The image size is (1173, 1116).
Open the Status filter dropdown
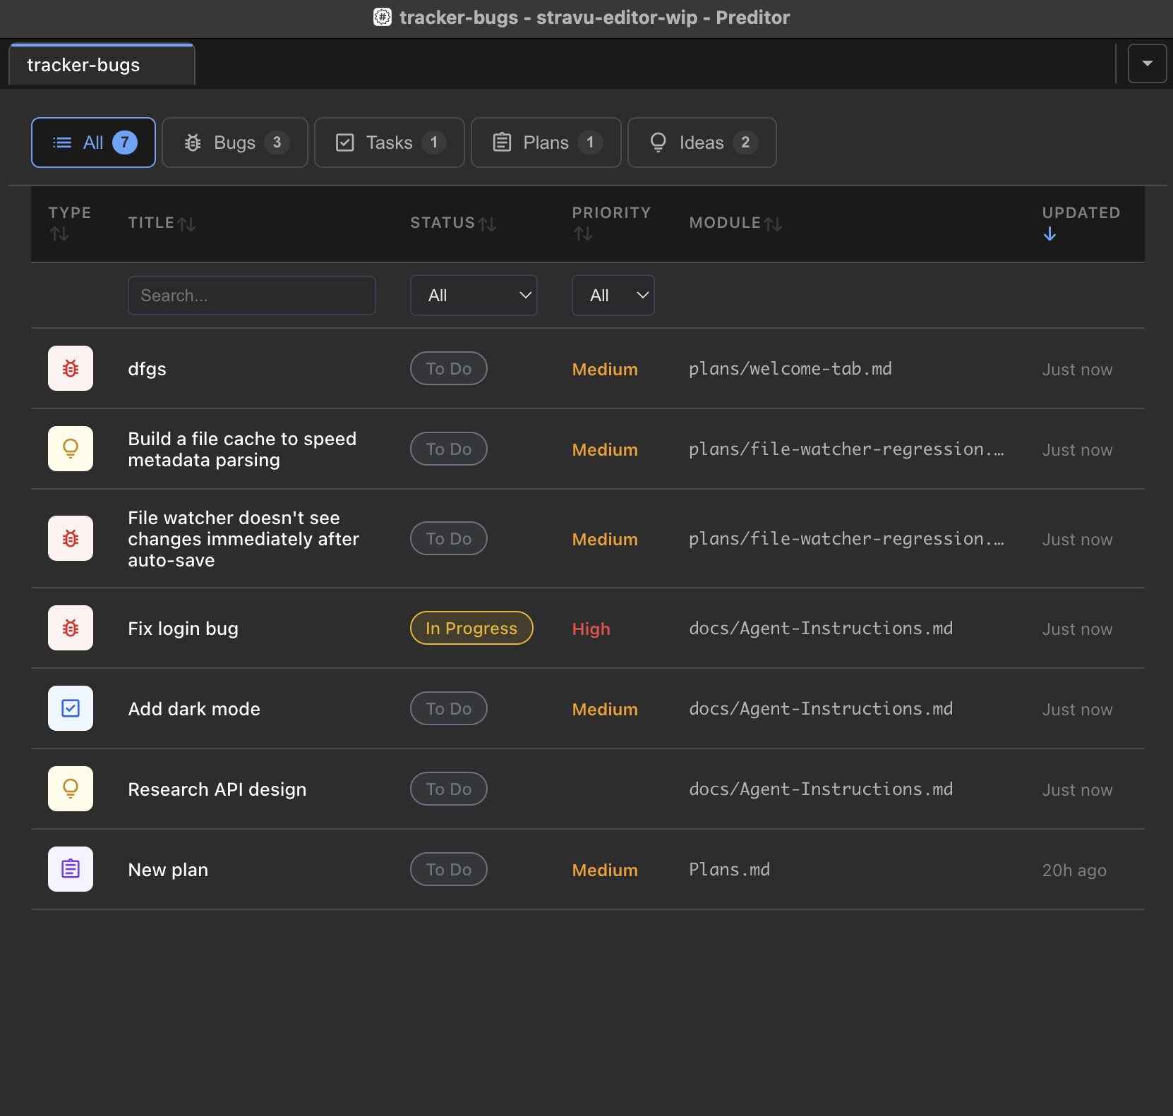[x=474, y=296]
